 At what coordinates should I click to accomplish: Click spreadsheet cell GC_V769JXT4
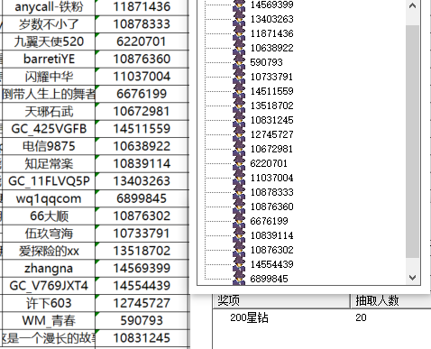pyautogui.click(x=49, y=286)
